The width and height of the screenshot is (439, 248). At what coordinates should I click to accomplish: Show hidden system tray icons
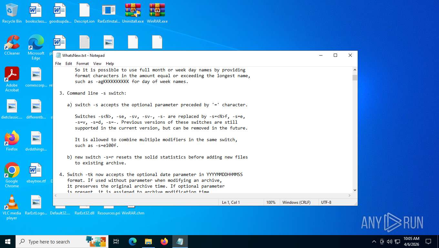click(x=374, y=242)
